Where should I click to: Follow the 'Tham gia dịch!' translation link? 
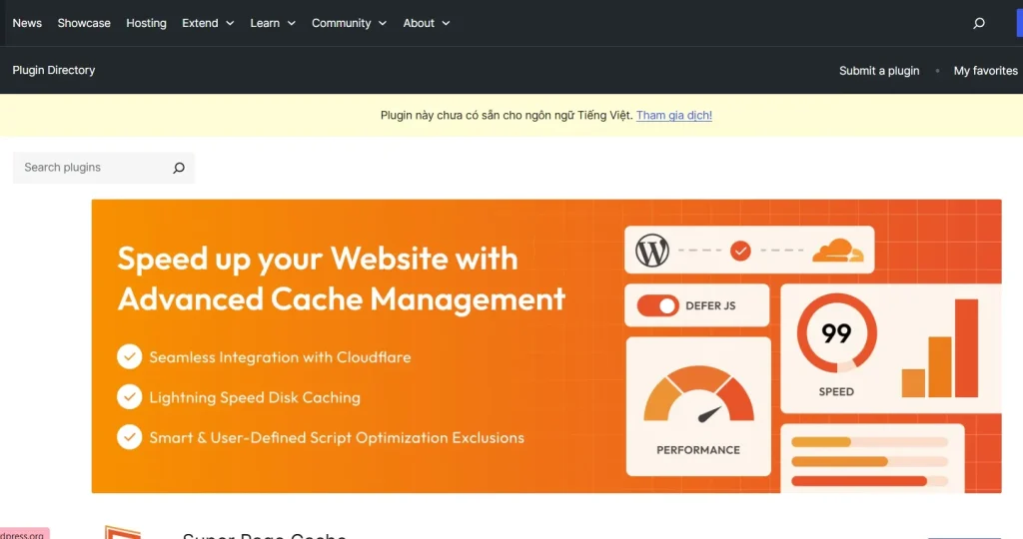[x=674, y=116]
